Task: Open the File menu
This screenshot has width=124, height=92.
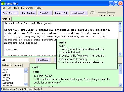Action: [x=4, y=8]
